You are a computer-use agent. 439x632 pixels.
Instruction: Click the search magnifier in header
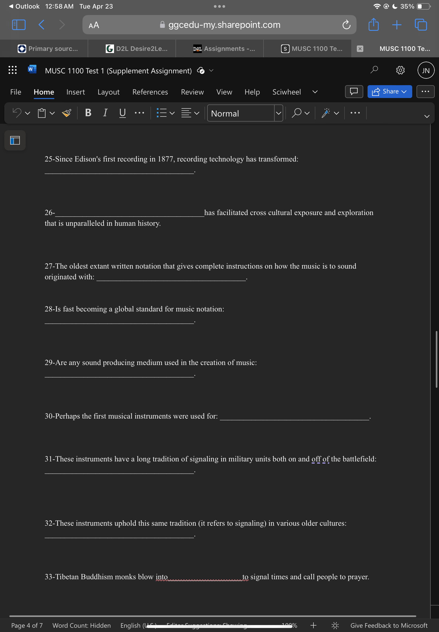coord(374,70)
